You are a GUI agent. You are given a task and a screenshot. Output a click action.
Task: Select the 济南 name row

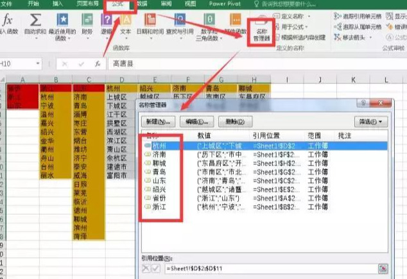(x=264, y=155)
